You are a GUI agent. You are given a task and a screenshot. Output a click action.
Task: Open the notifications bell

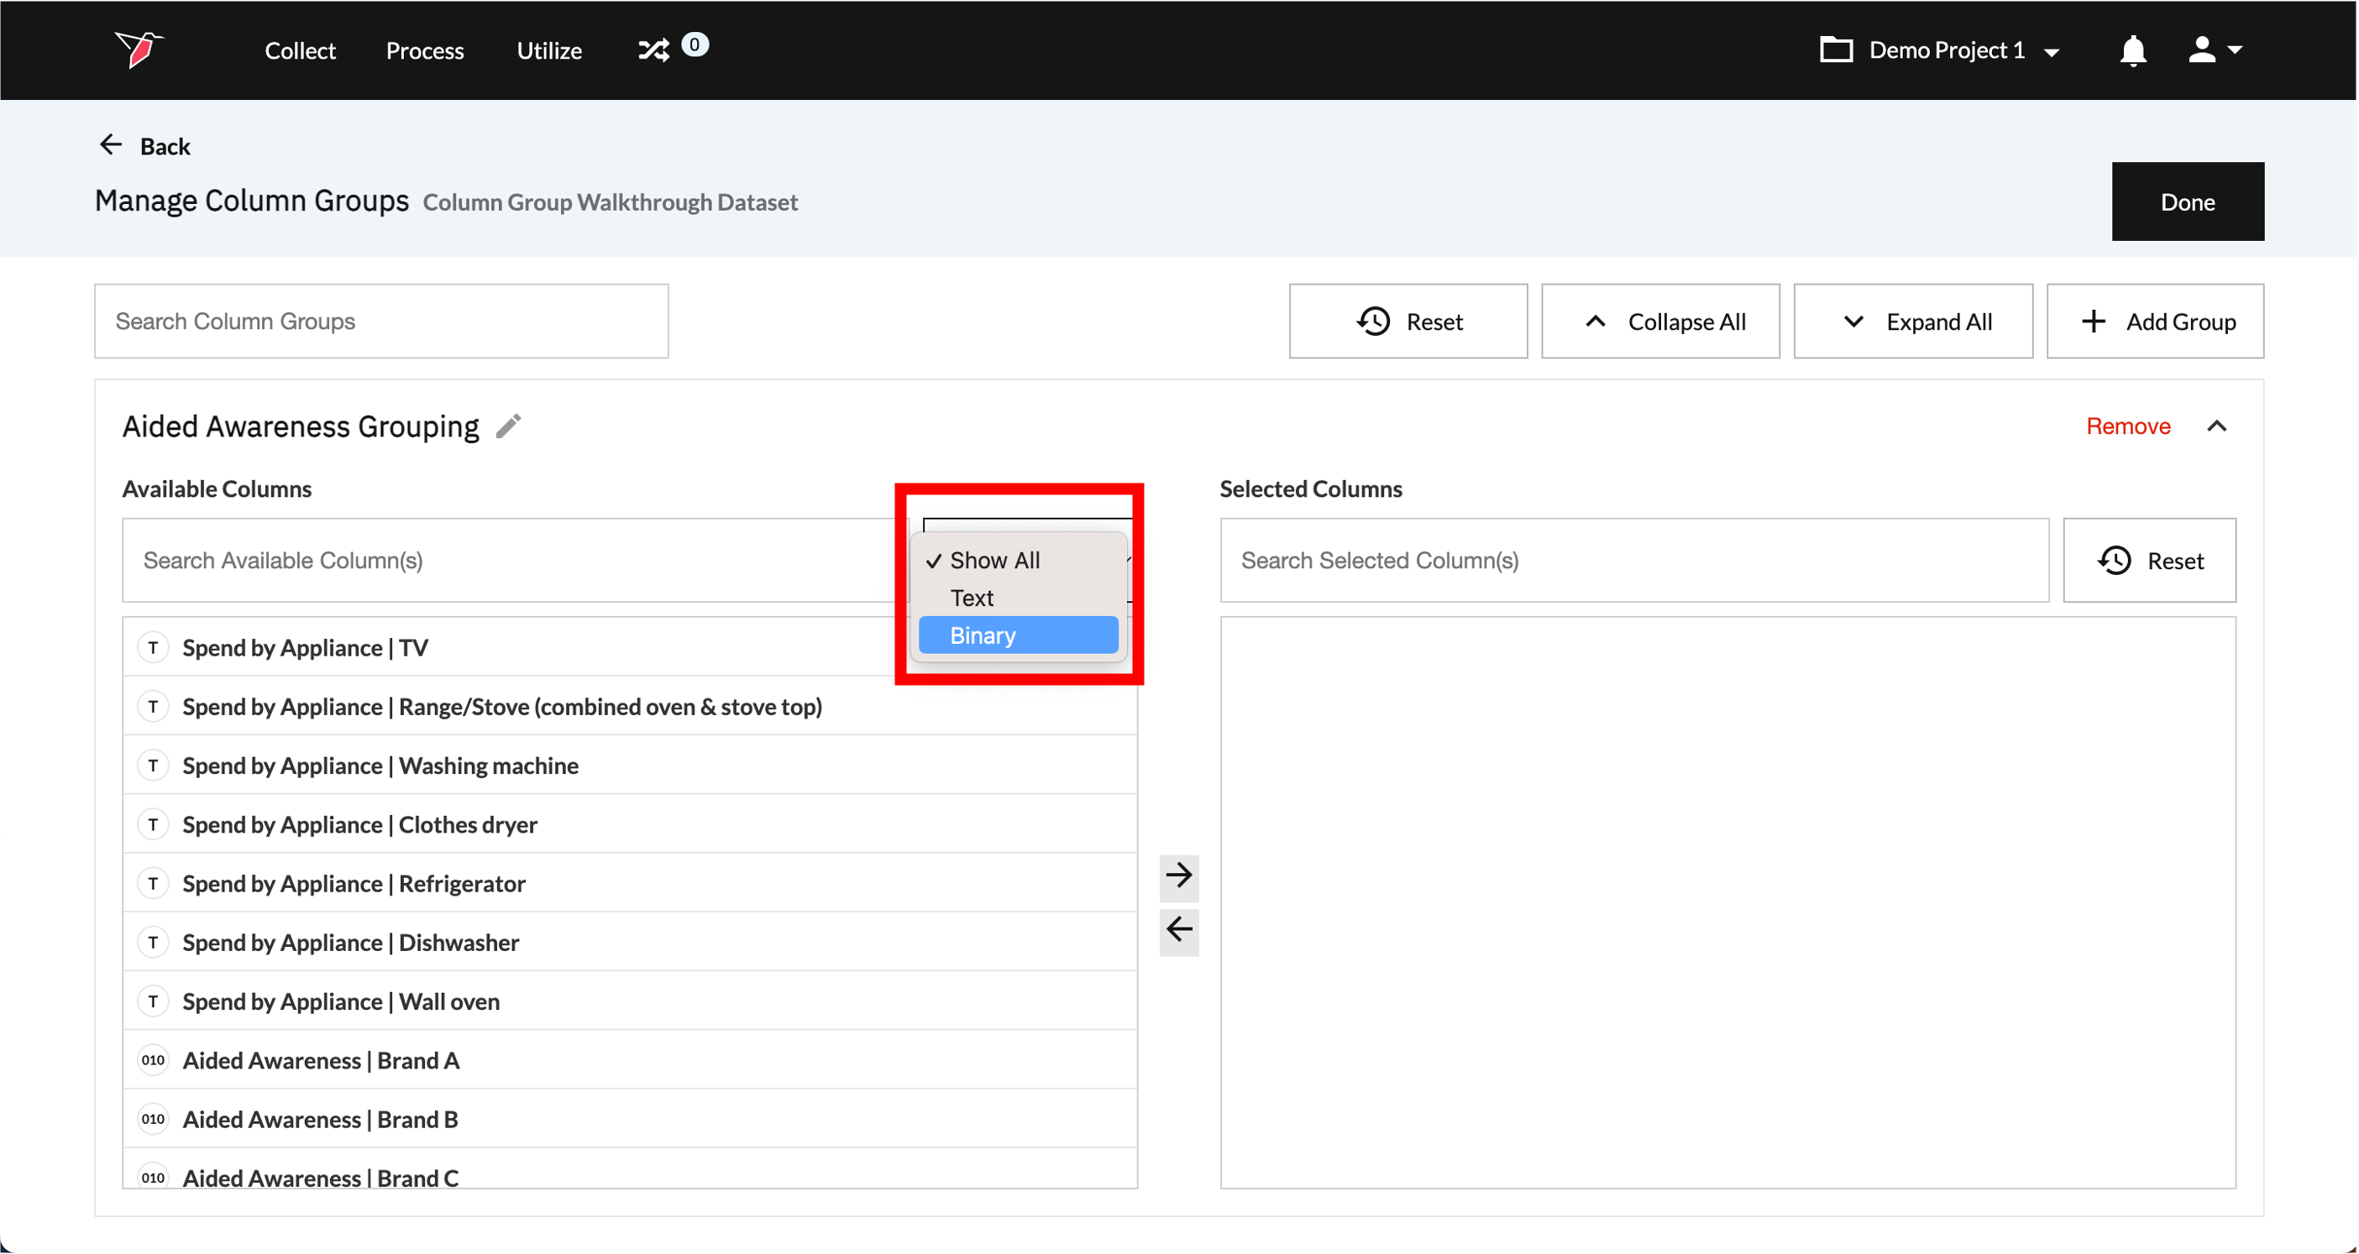tap(2133, 50)
